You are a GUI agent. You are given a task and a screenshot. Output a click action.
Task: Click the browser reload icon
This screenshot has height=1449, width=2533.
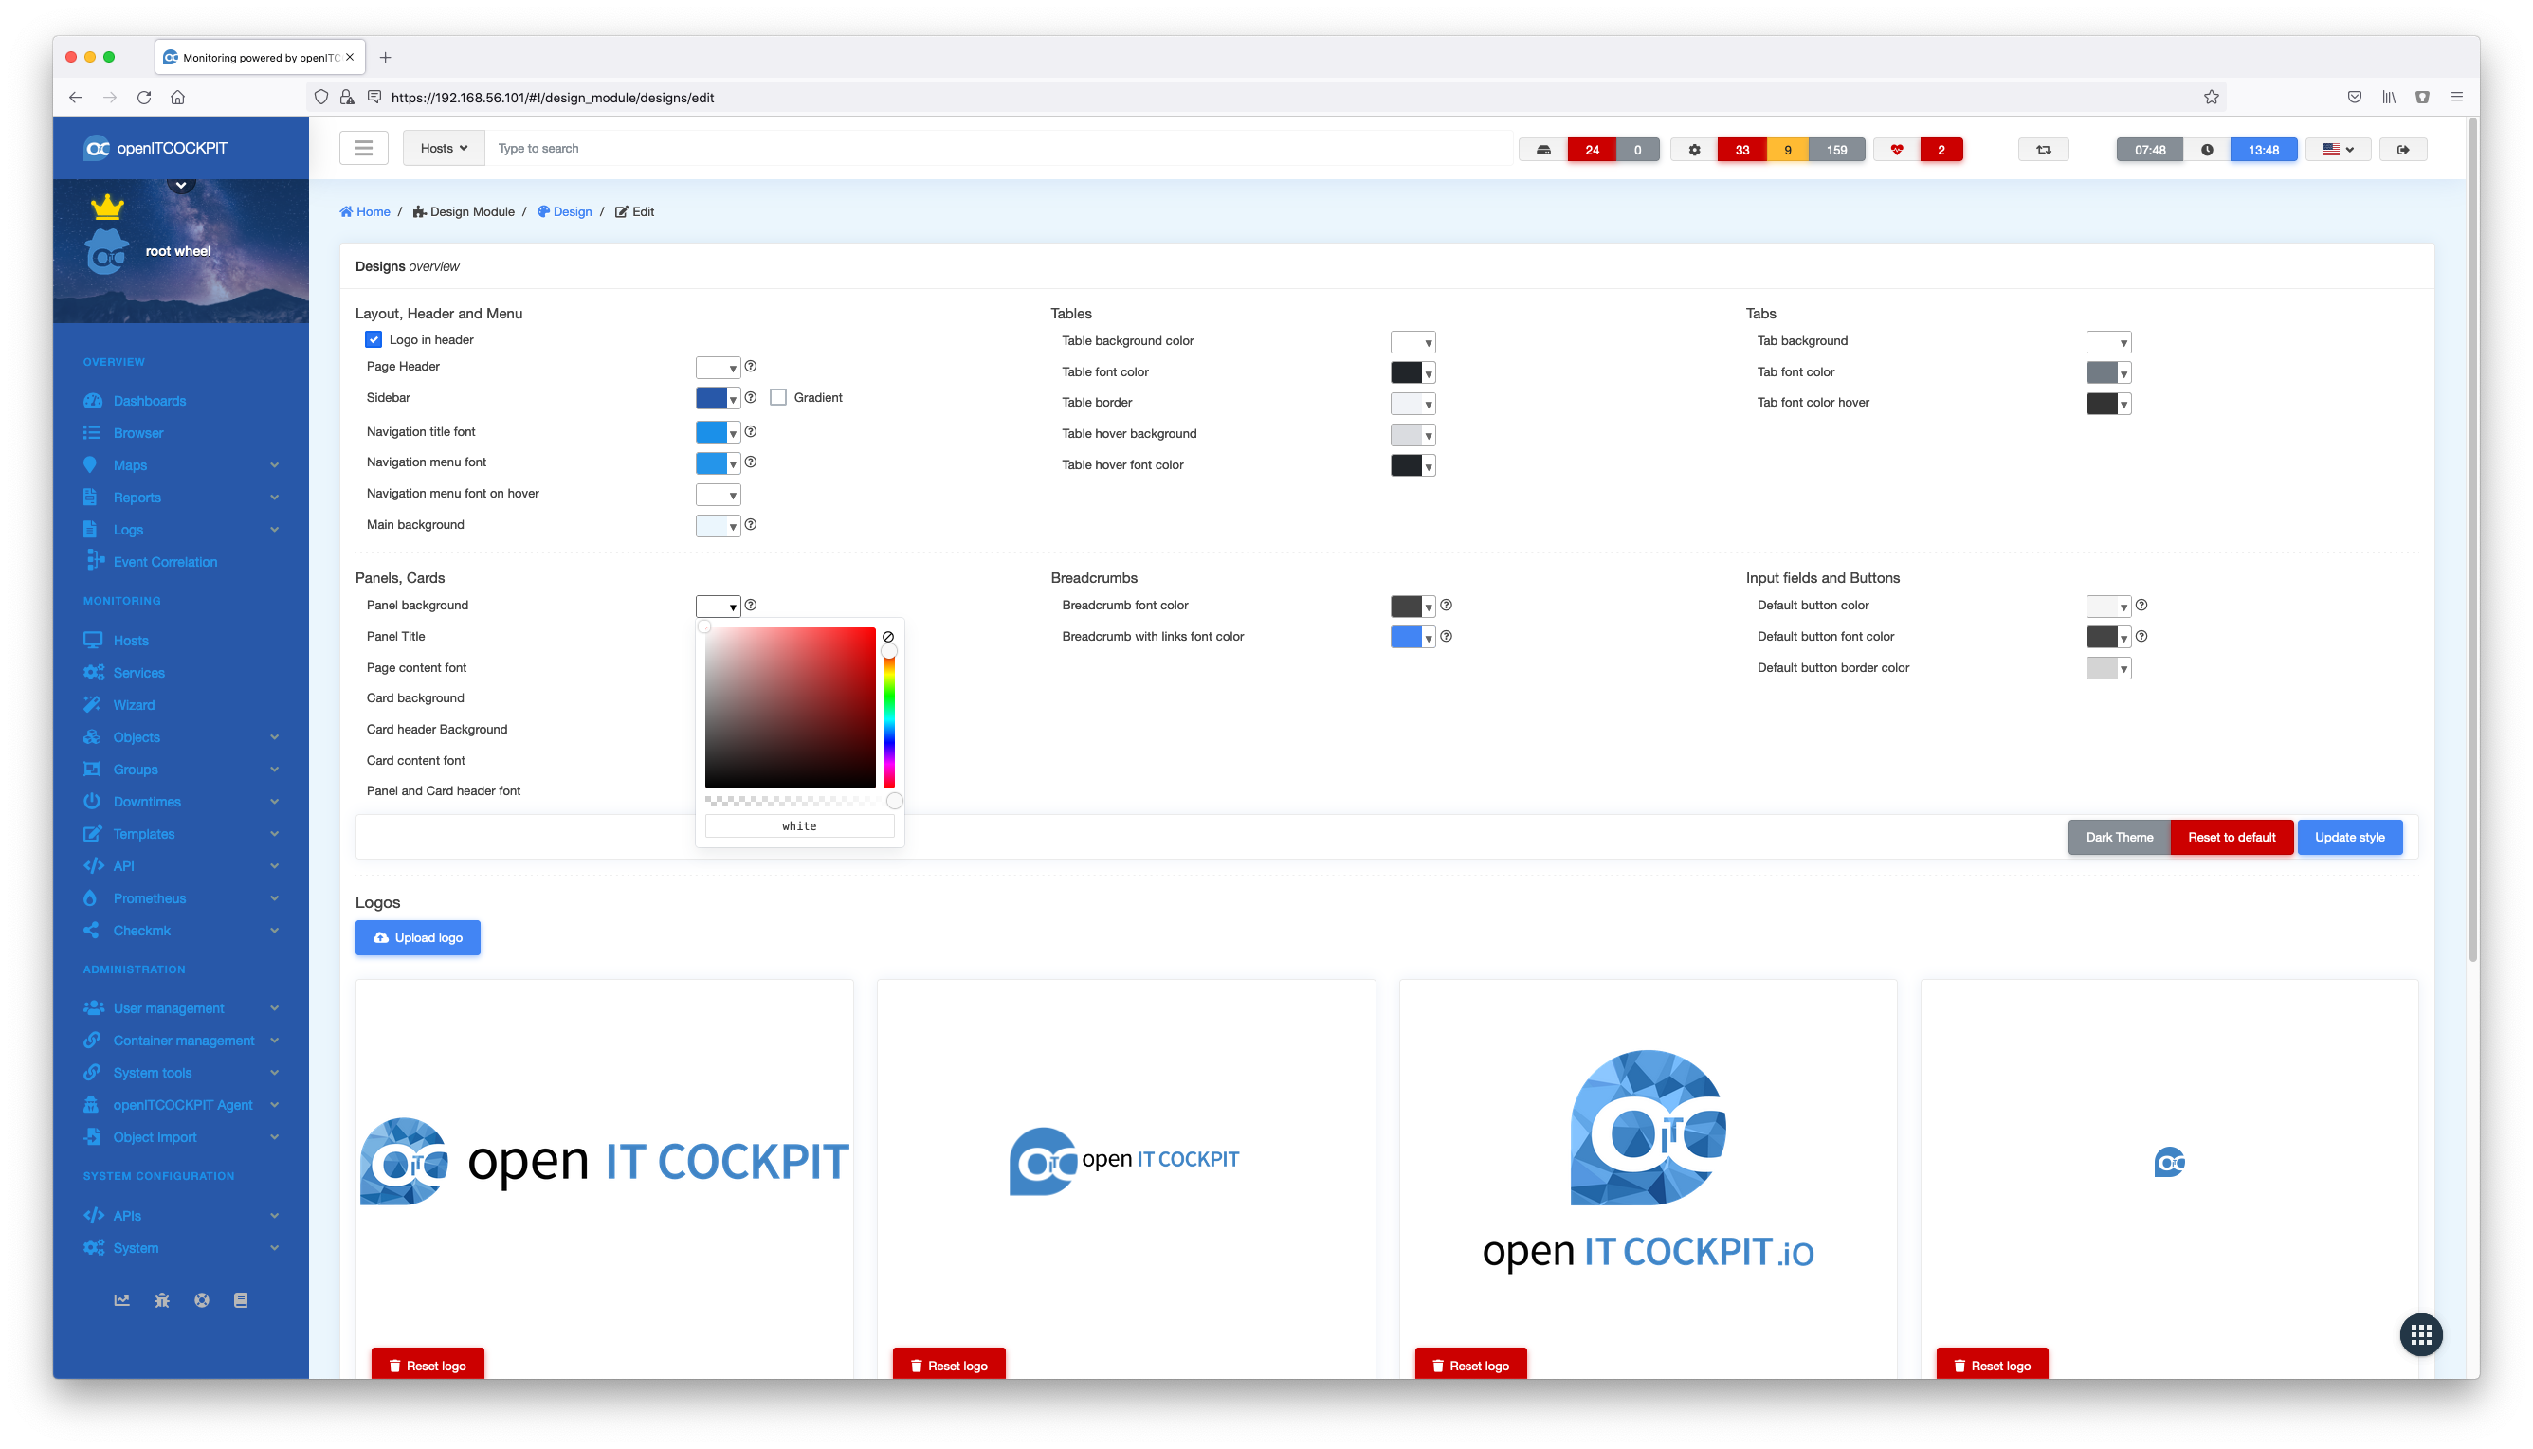pyautogui.click(x=144, y=97)
